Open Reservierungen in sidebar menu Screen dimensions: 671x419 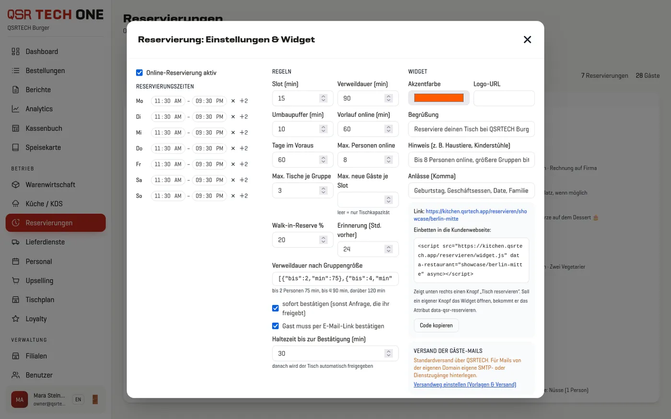(56, 223)
